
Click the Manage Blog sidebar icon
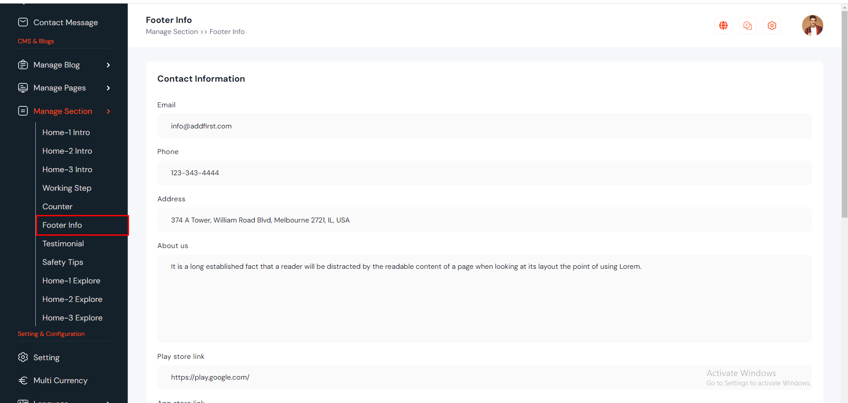[23, 65]
